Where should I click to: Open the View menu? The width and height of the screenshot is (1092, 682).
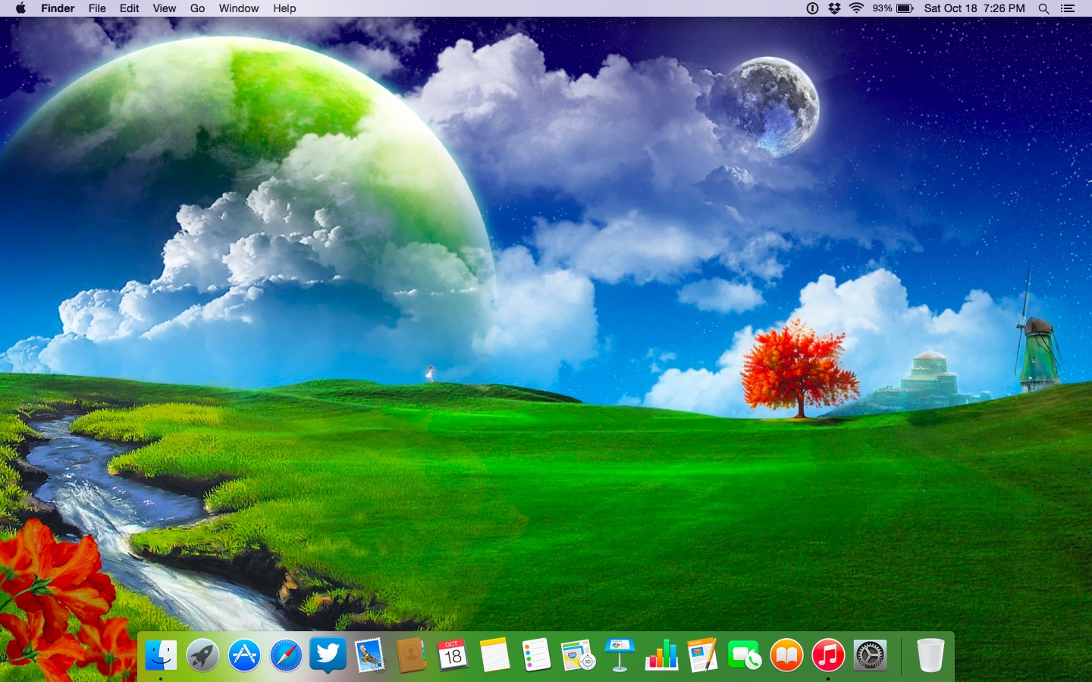pos(165,8)
